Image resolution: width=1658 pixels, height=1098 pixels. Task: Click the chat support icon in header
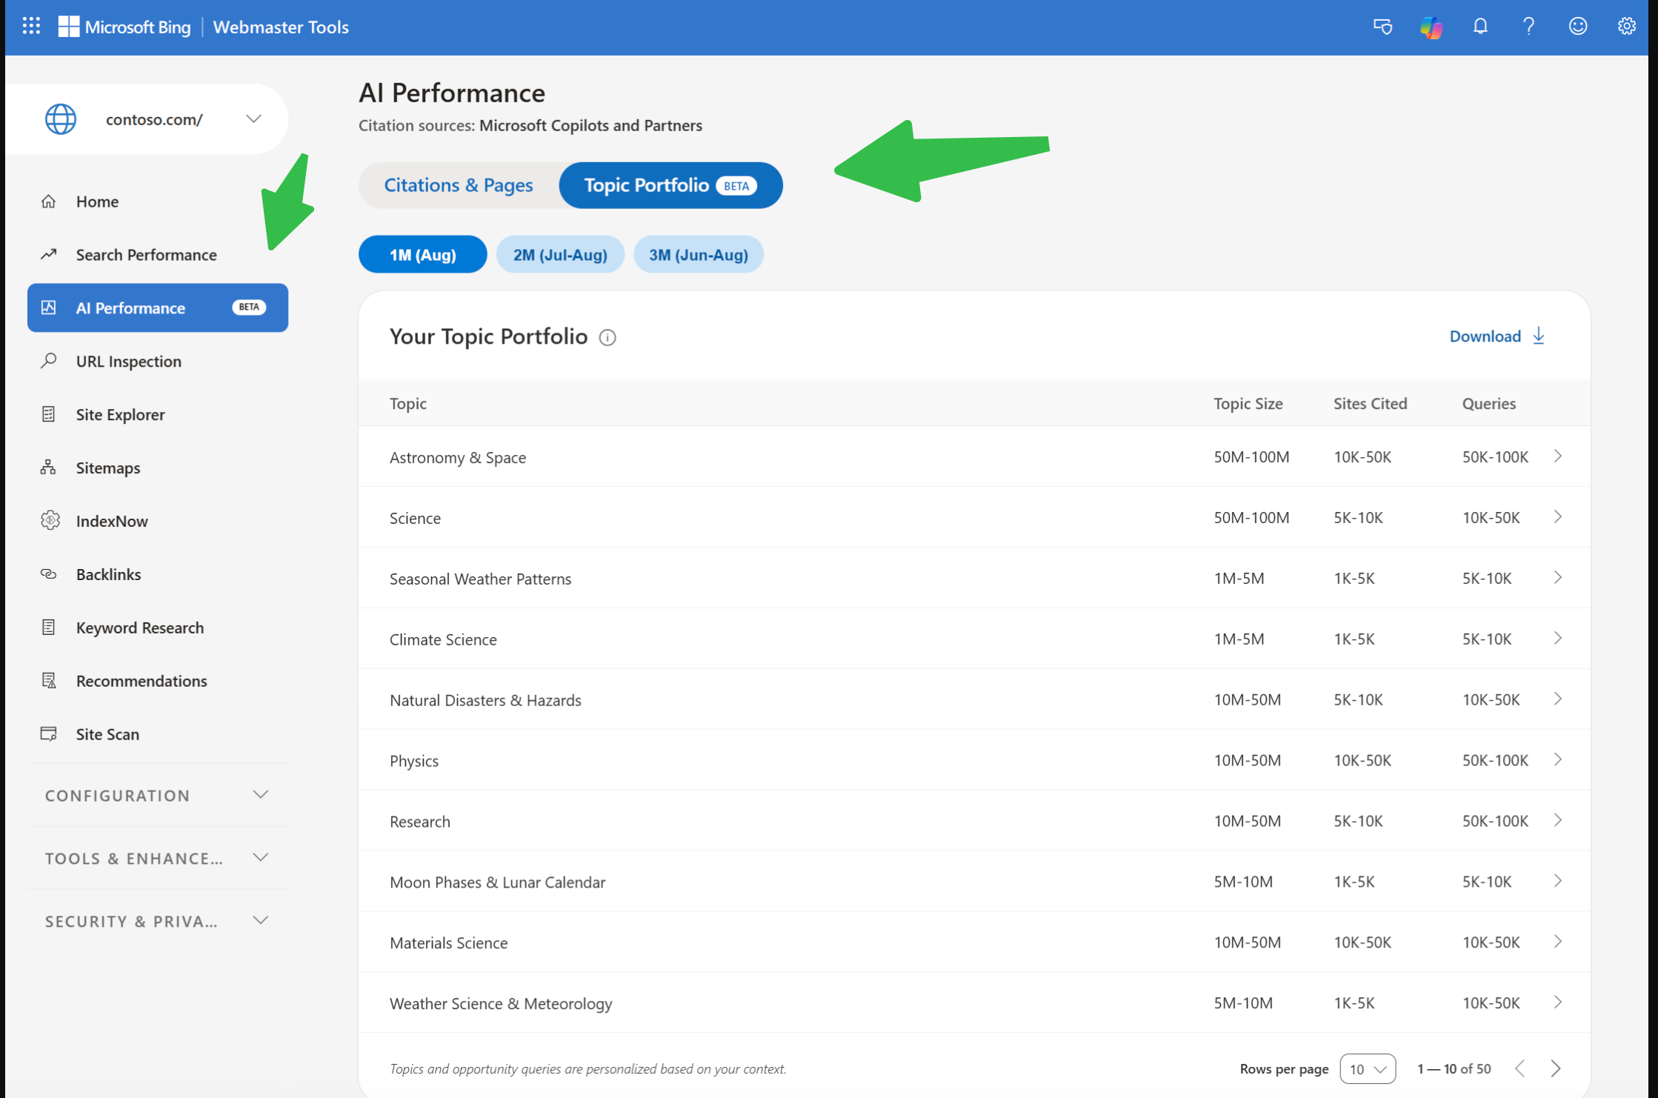point(1382,27)
